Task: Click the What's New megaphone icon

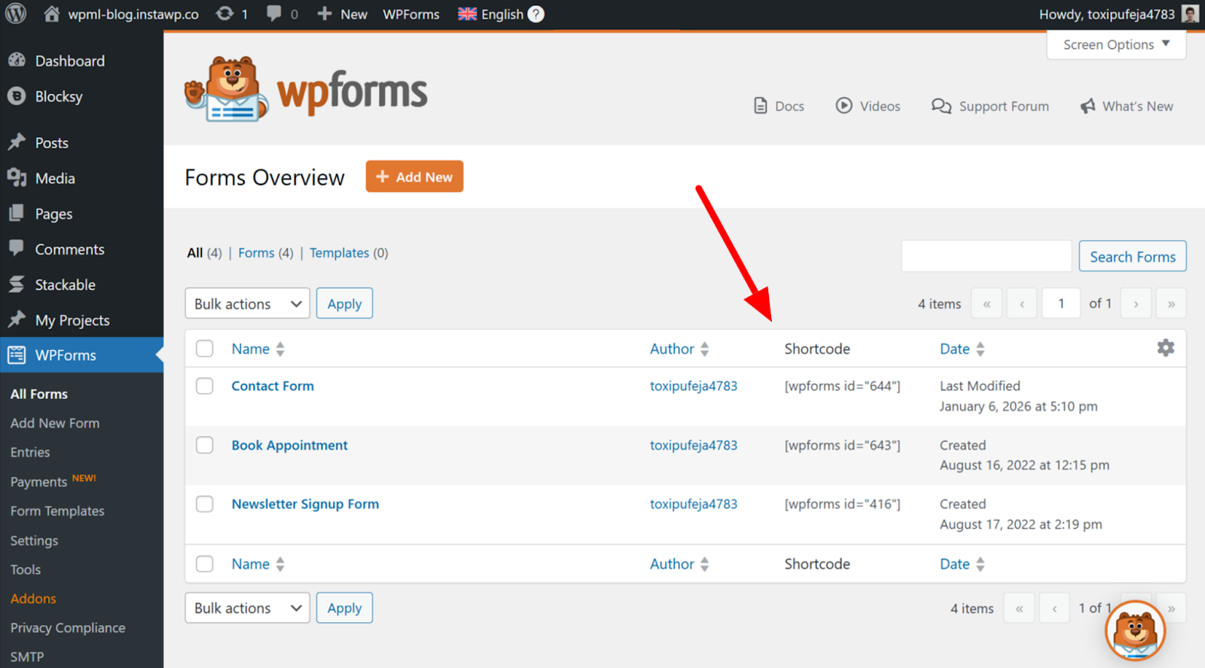Action: point(1088,106)
